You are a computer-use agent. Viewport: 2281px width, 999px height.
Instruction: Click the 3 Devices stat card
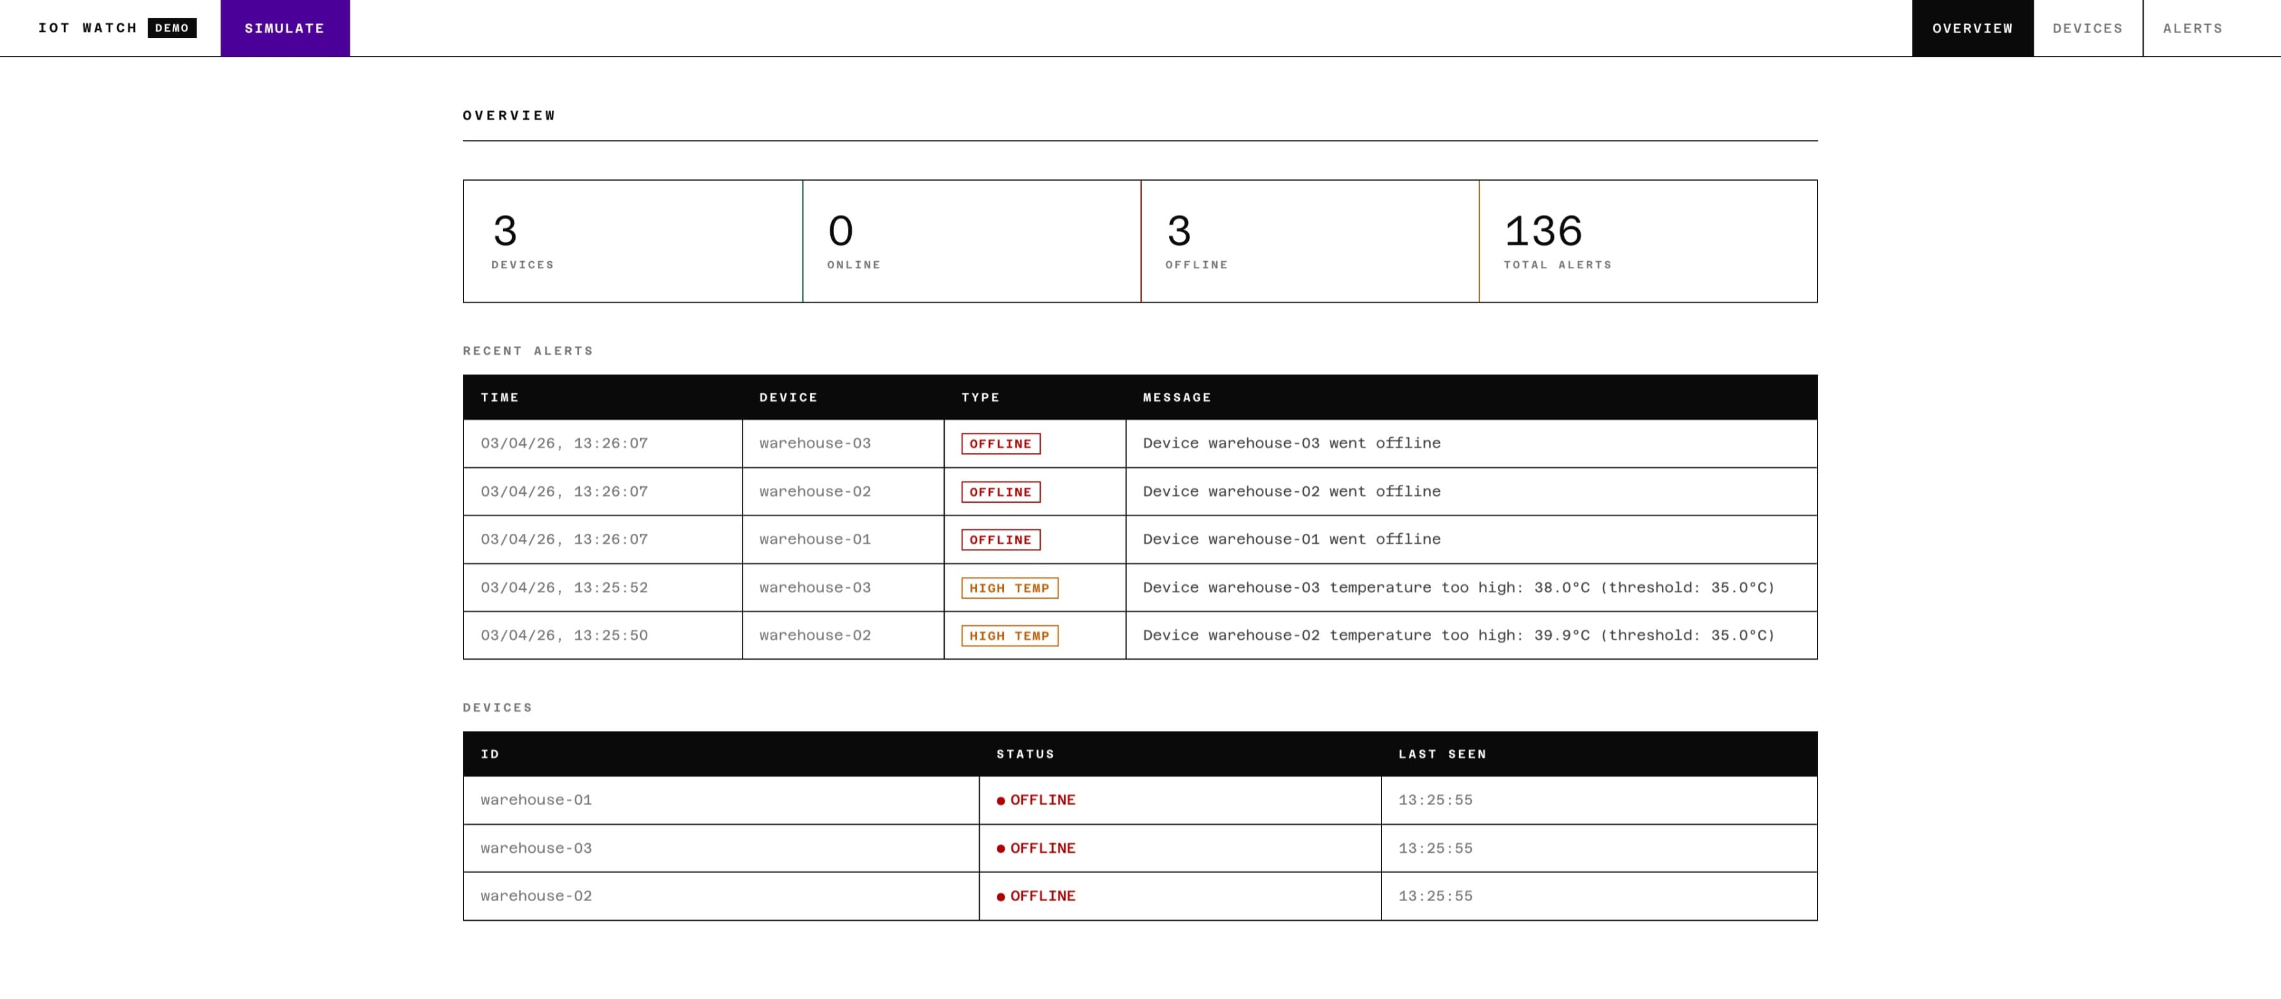[632, 241]
